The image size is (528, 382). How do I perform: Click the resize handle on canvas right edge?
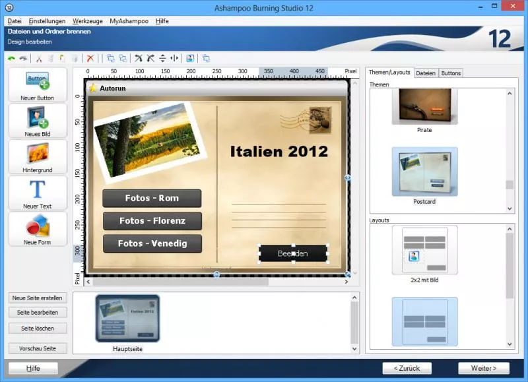(x=348, y=177)
